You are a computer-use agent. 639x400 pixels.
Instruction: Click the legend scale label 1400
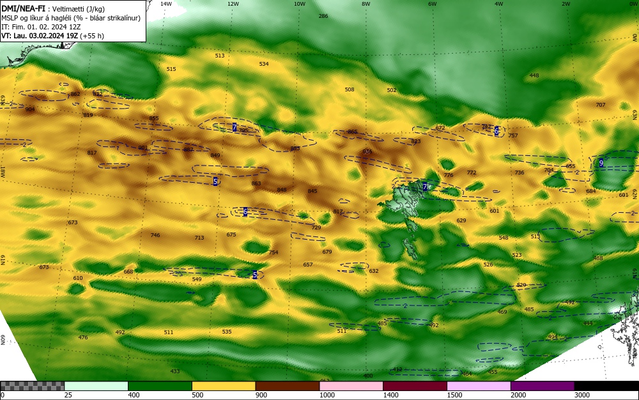(391, 395)
